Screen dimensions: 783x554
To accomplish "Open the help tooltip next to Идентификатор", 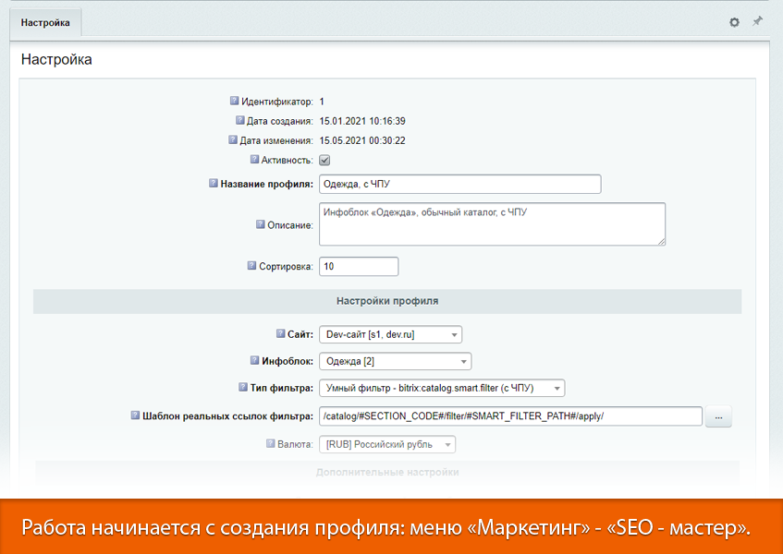I will 234,101.
